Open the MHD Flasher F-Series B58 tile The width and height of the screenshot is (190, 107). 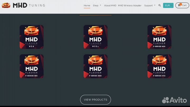[96, 66]
